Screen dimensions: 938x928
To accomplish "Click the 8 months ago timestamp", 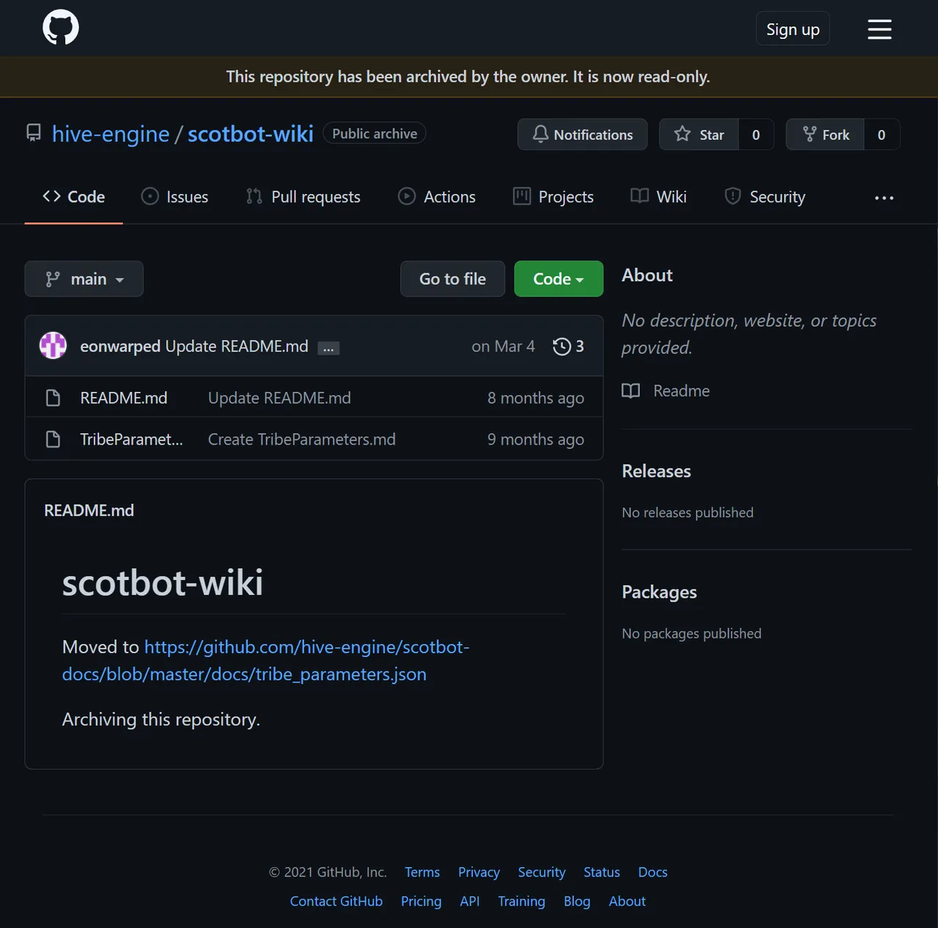I will (x=536, y=398).
